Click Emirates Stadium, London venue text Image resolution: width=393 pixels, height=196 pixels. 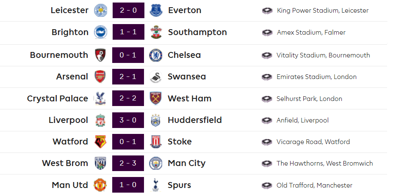[x=316, y=77]
